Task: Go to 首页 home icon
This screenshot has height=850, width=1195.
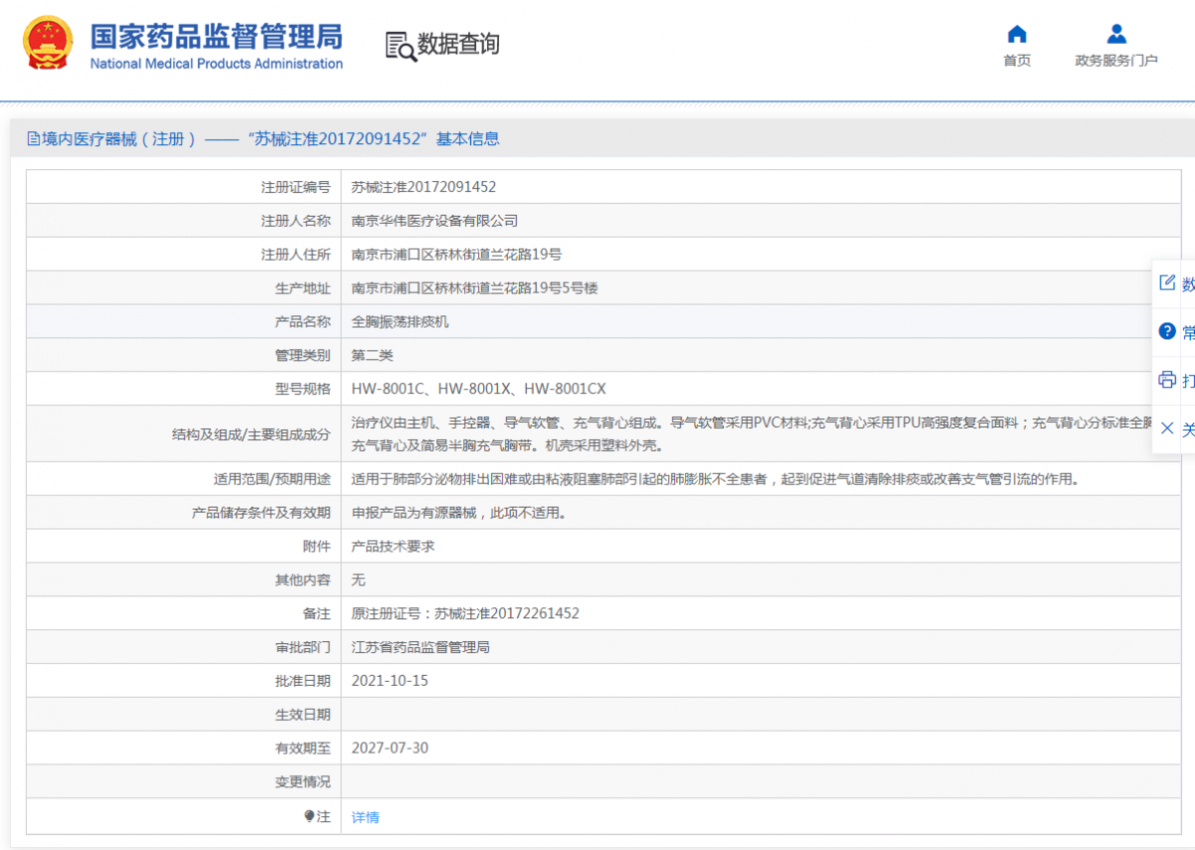Action: pyautogui.click(x=1017, y=34)
